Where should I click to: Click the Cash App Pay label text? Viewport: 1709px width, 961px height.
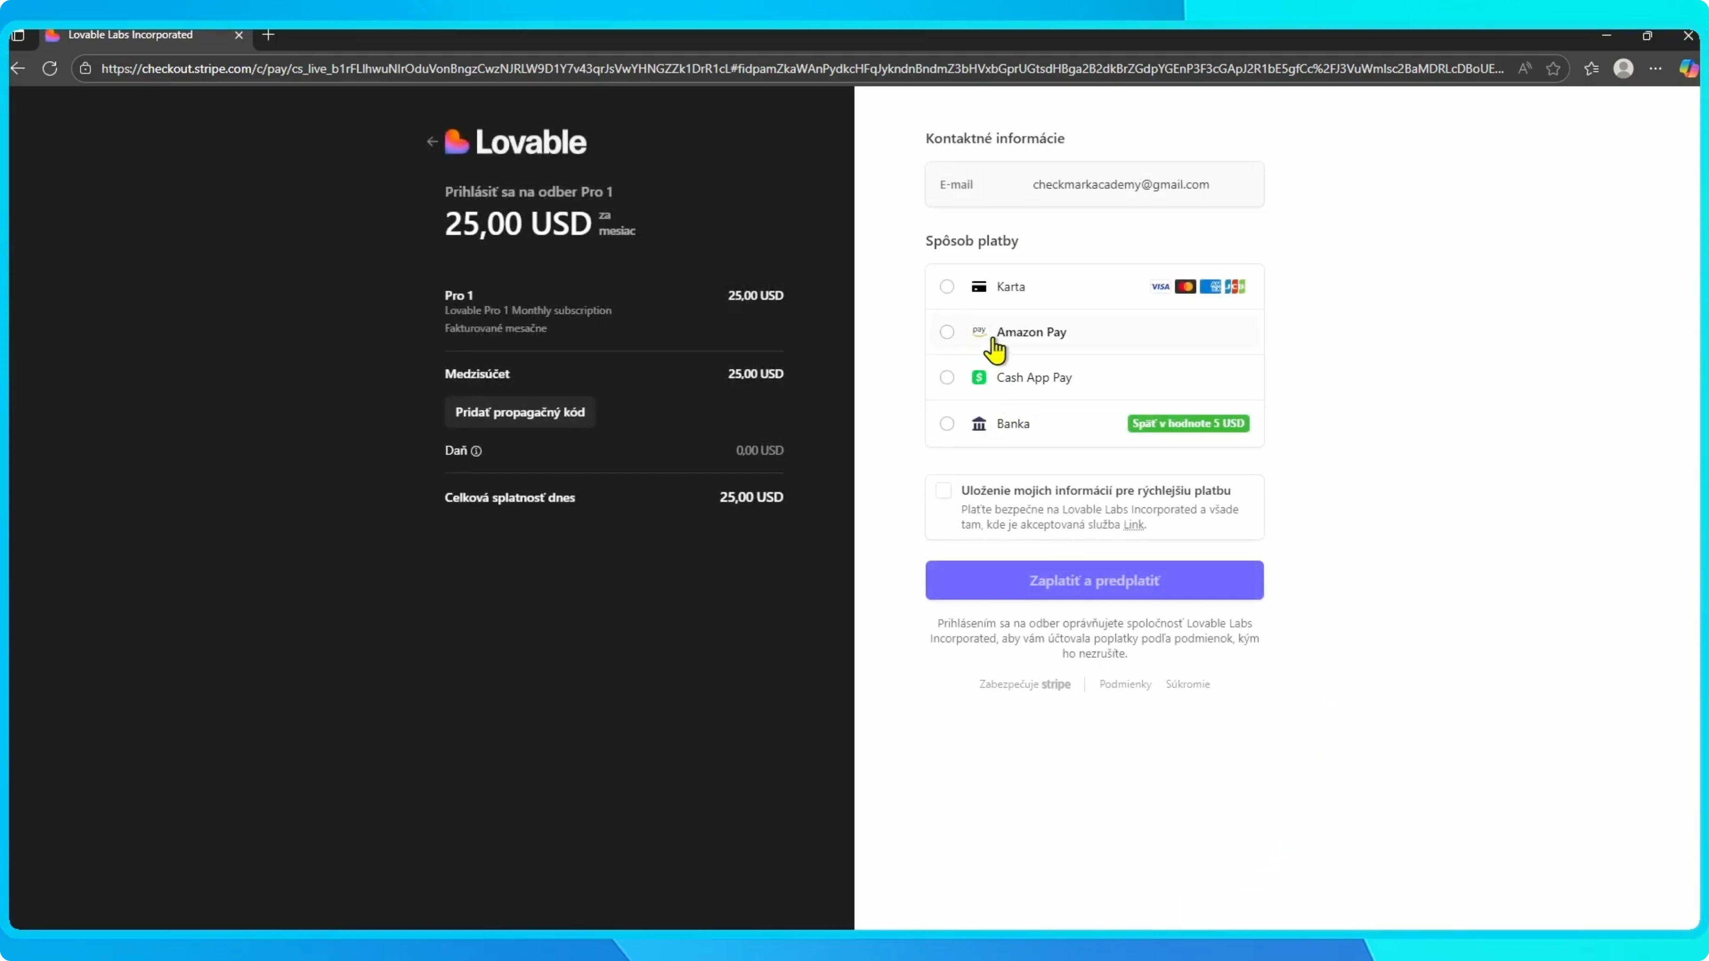click(1034, 377)
